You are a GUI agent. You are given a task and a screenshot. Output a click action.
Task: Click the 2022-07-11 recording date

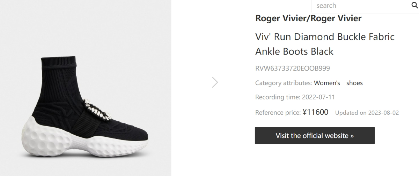point(318,97)
